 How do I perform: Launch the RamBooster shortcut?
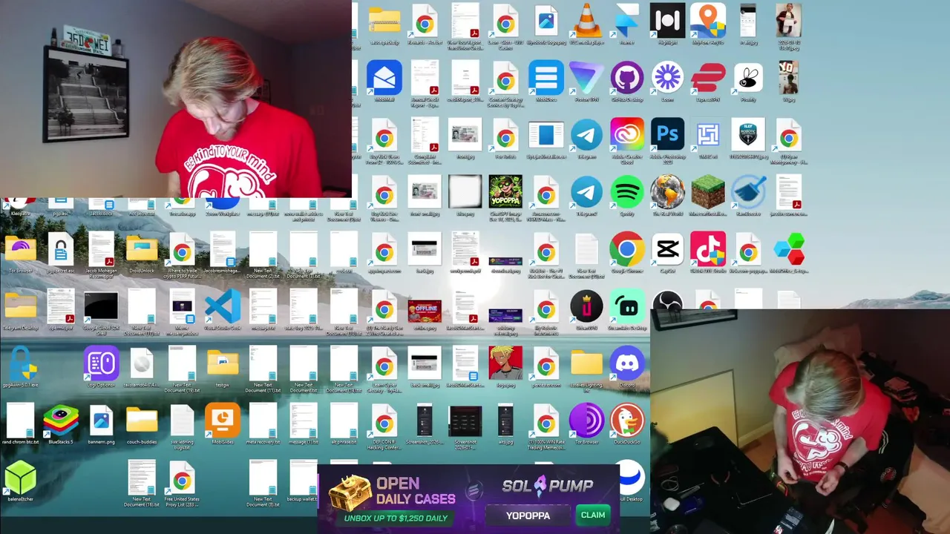[748, 192]
